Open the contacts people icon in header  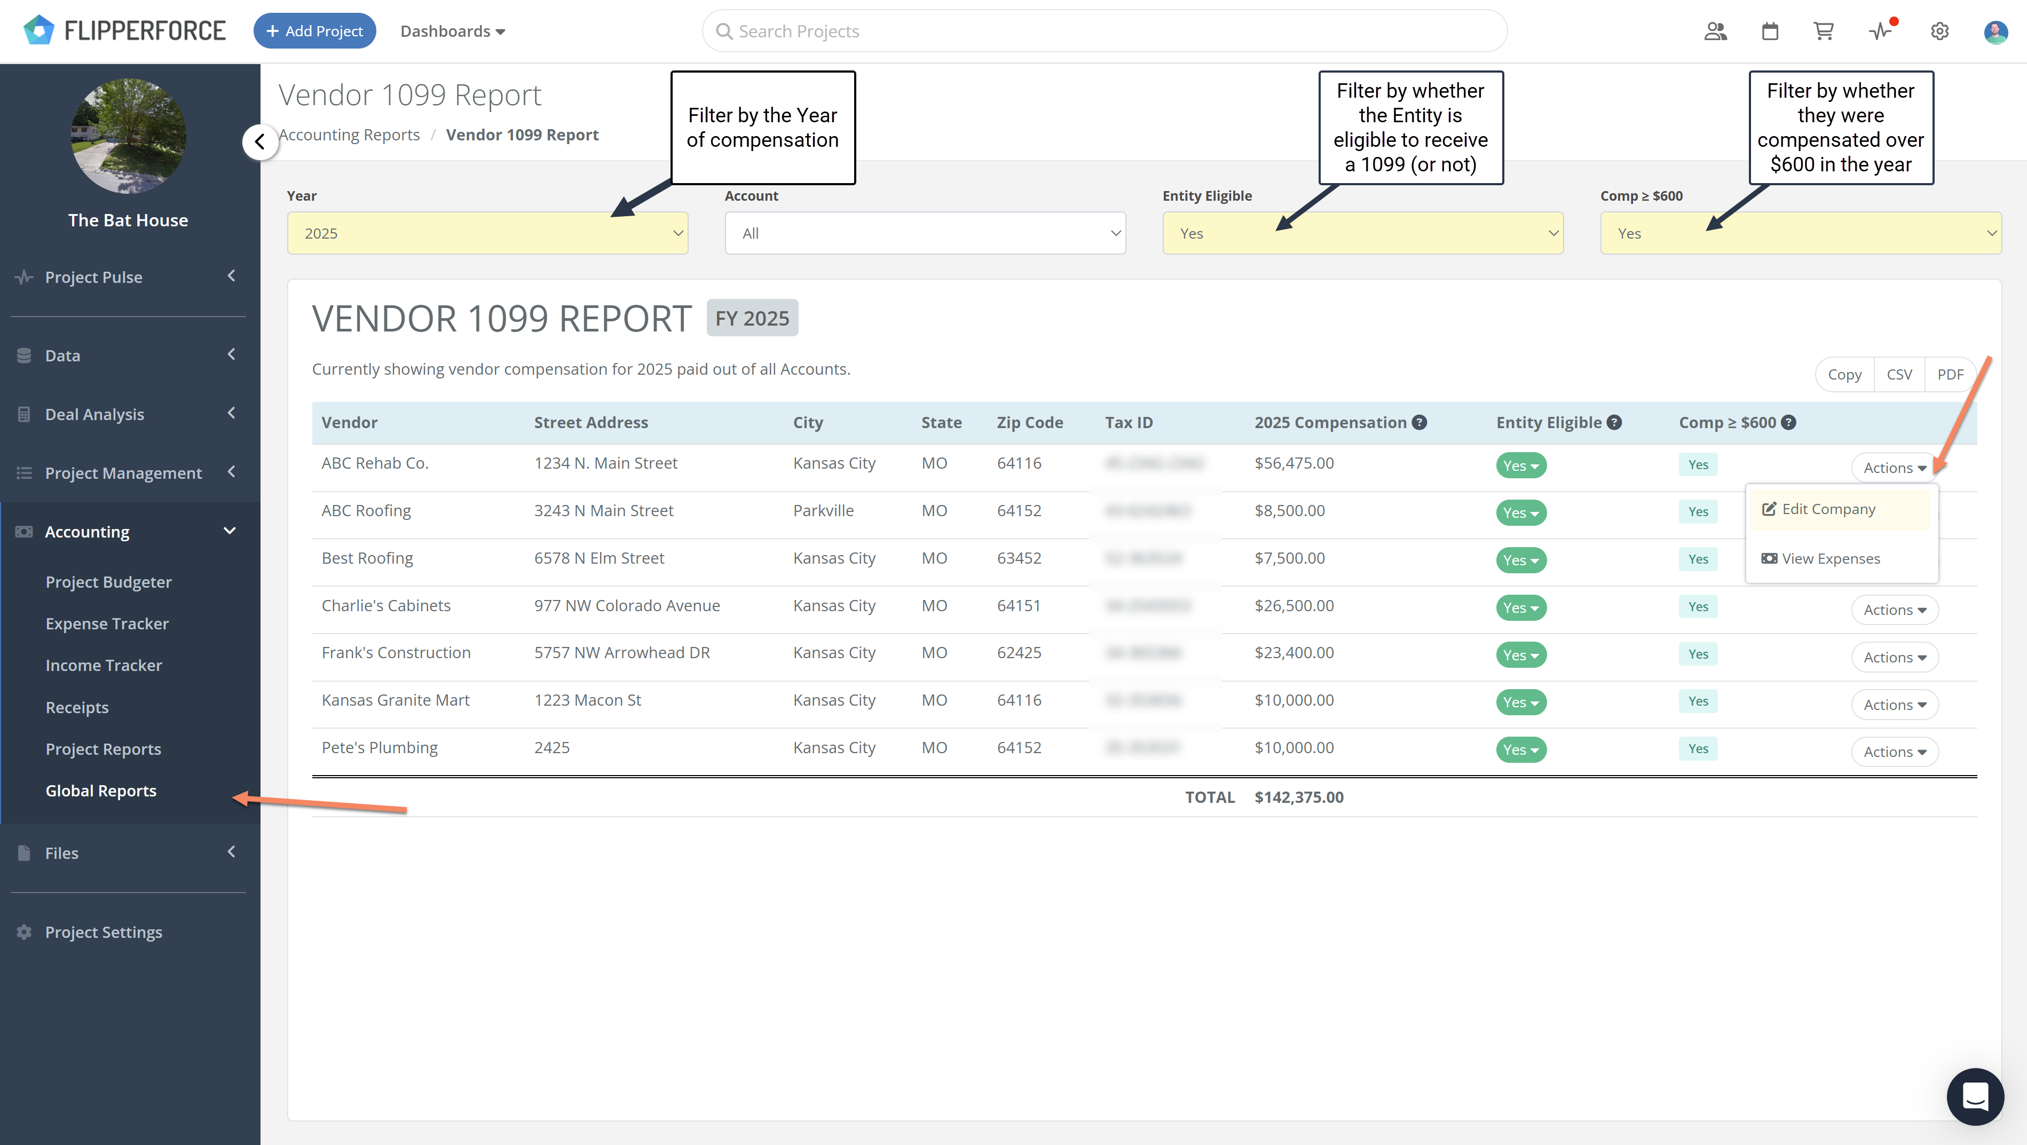click(1715, 31)
